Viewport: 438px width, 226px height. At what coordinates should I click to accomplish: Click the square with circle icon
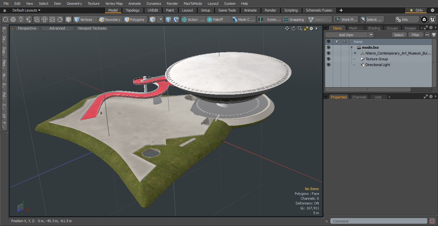click(x=52, y=20)
